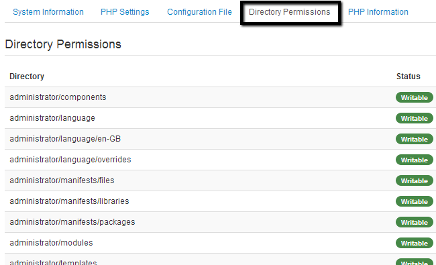The height and width of the screenshot is (265, 436).
Task: Select the administrator/language/en-GB directory text
Action: (65, 139)
